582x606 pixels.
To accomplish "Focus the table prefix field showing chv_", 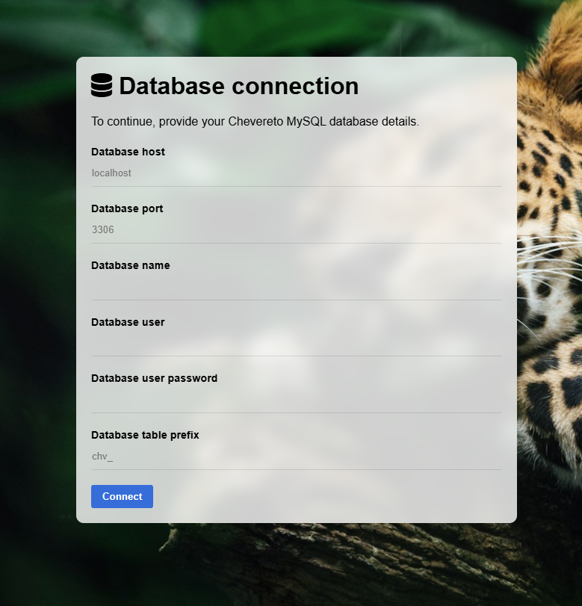I will click(296, 457).
